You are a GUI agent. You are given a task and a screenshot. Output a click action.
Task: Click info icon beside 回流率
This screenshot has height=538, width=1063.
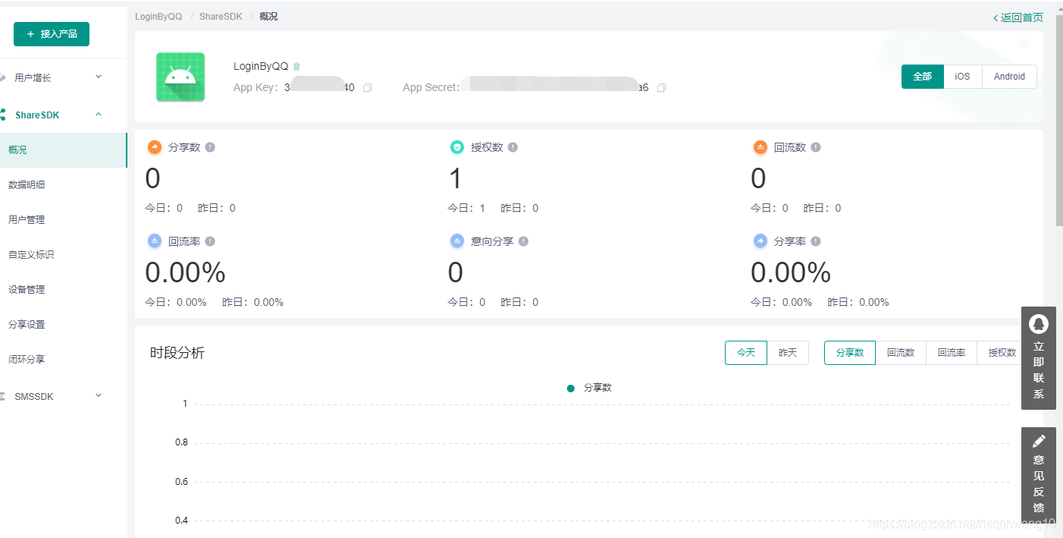(210, 241)
